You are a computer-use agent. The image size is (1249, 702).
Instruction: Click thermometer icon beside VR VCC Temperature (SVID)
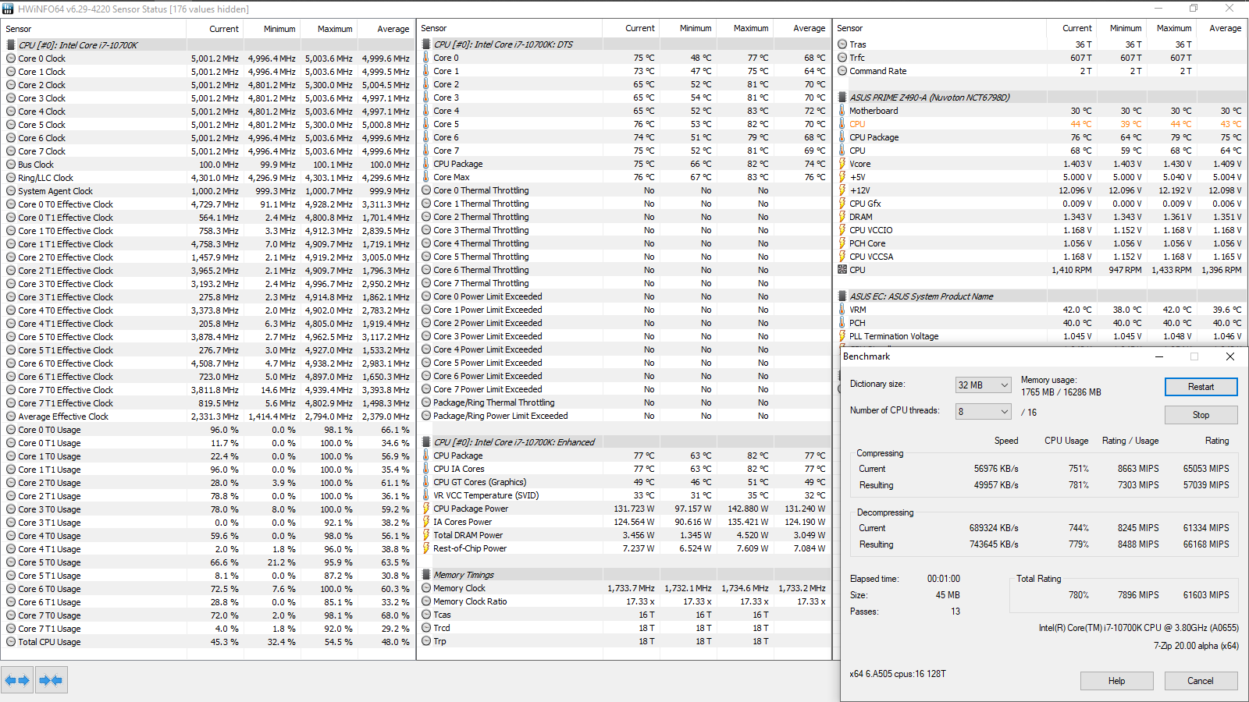(x=426, y=495)
